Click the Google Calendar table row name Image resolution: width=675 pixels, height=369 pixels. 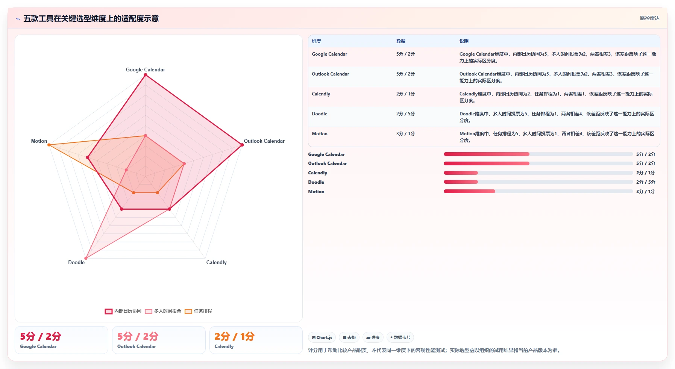(329, 54)
